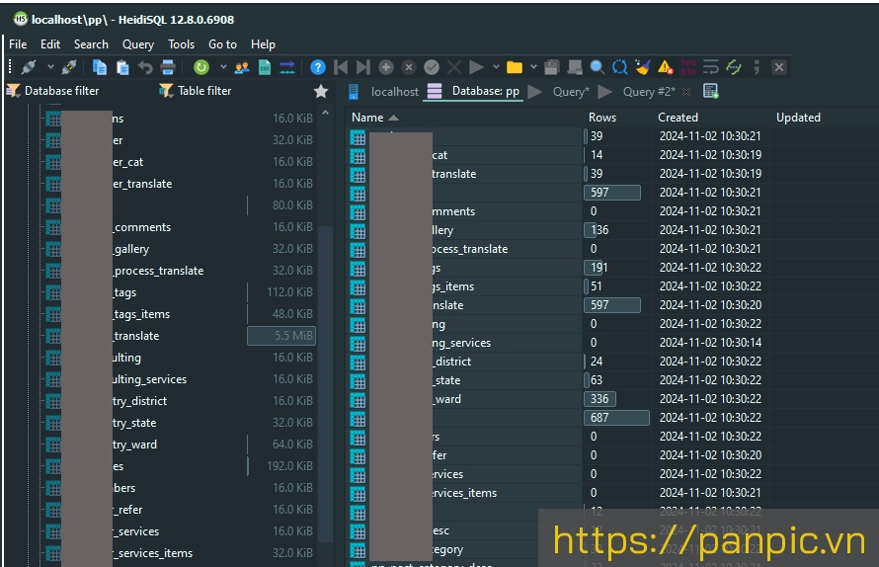Click the warning triangle stop-on-errors icon
Viewport: 879px width, 567px height.
point(666,67)
